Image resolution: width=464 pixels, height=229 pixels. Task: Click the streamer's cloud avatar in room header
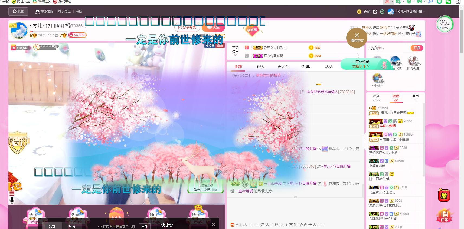19,31
